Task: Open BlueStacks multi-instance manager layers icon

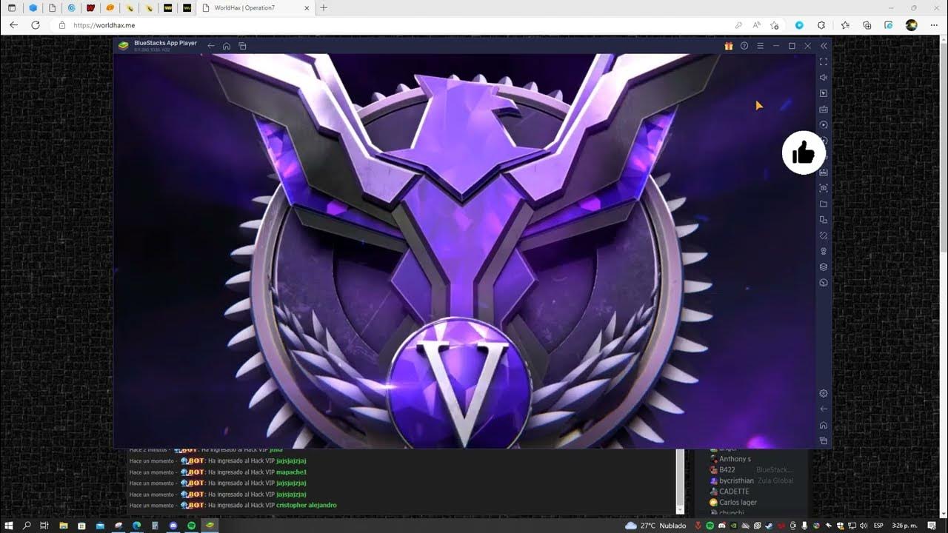Action: [x=824, y=267]
